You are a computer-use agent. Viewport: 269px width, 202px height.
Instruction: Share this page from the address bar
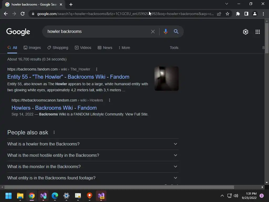click(x=219, y=14)
